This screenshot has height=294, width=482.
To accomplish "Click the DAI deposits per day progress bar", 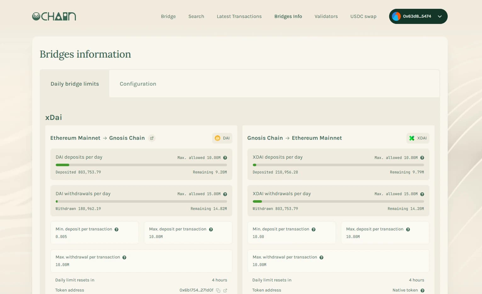I will click(141, 165).
